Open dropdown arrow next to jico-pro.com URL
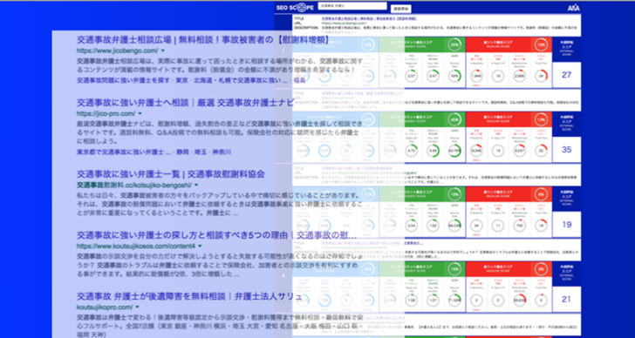Image resolution: width=635 pixels, height=338 pixels. [140, 113]
